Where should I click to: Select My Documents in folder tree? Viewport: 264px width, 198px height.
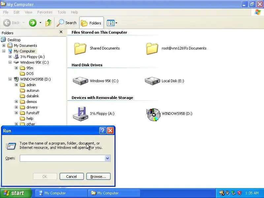[25, 46]
